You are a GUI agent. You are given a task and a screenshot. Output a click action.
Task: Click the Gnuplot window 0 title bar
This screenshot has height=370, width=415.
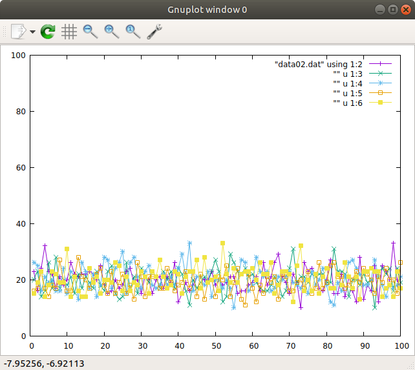pyautogui.click(x=207, y=10)
